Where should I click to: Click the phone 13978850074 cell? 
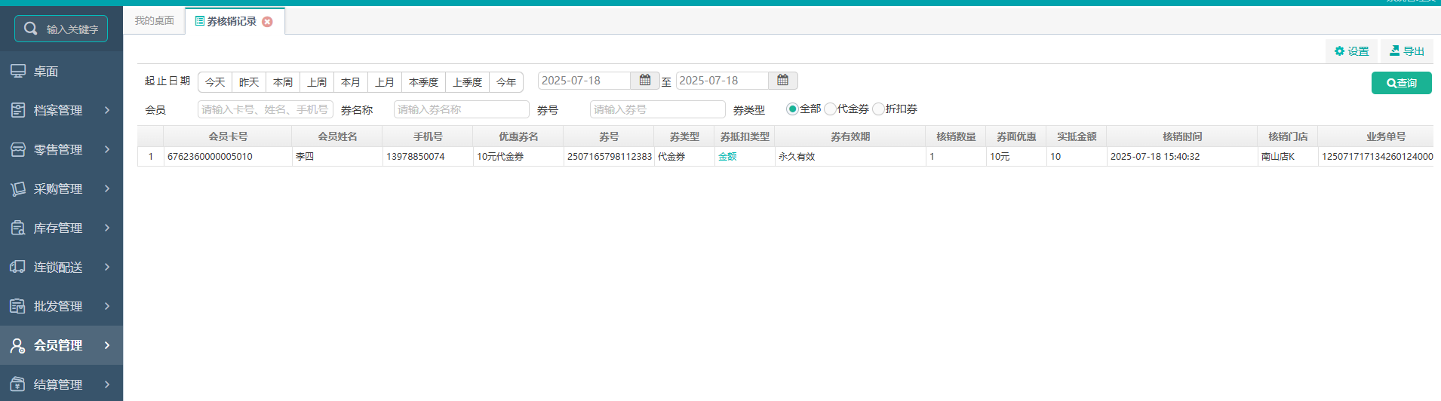[428, 157]
